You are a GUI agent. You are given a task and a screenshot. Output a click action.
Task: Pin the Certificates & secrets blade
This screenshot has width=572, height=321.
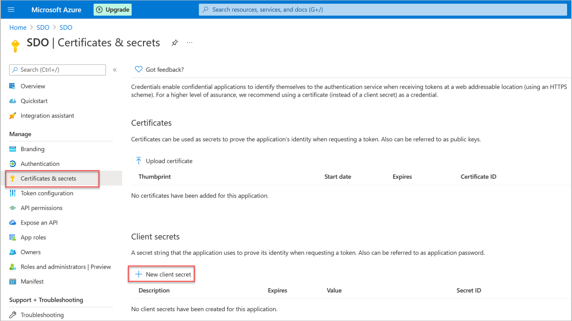[175, 42]
